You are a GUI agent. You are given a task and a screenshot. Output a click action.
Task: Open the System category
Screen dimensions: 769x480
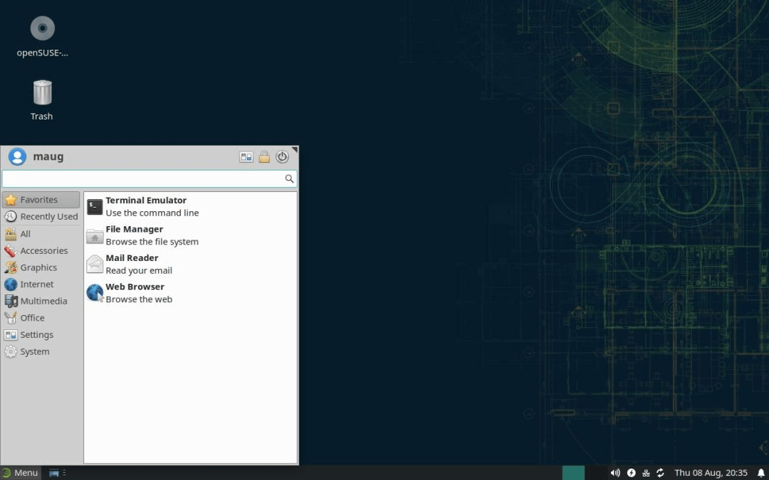pyautogui.click(x=33, y=351)
